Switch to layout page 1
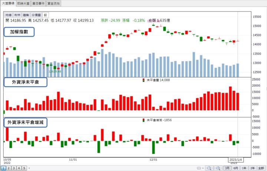Viewport: 267px width, 171px height. 3,168
